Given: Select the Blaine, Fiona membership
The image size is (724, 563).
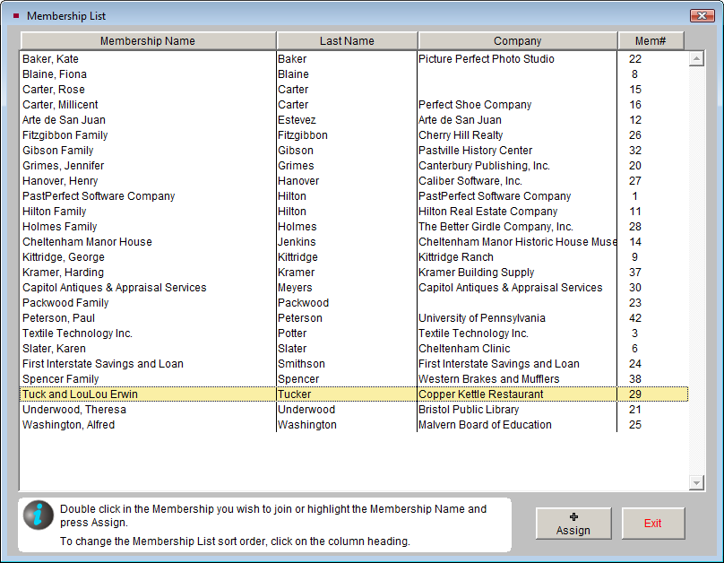Looking at the screenshot, I should click(x=55, y=74).
